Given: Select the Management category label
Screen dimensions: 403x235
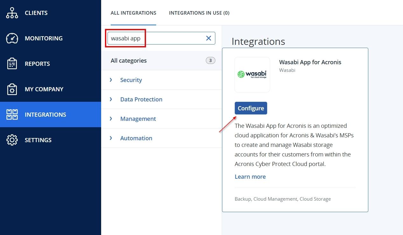Looking at the screenshot, I should pyautogui.click(x=138, y=119).
